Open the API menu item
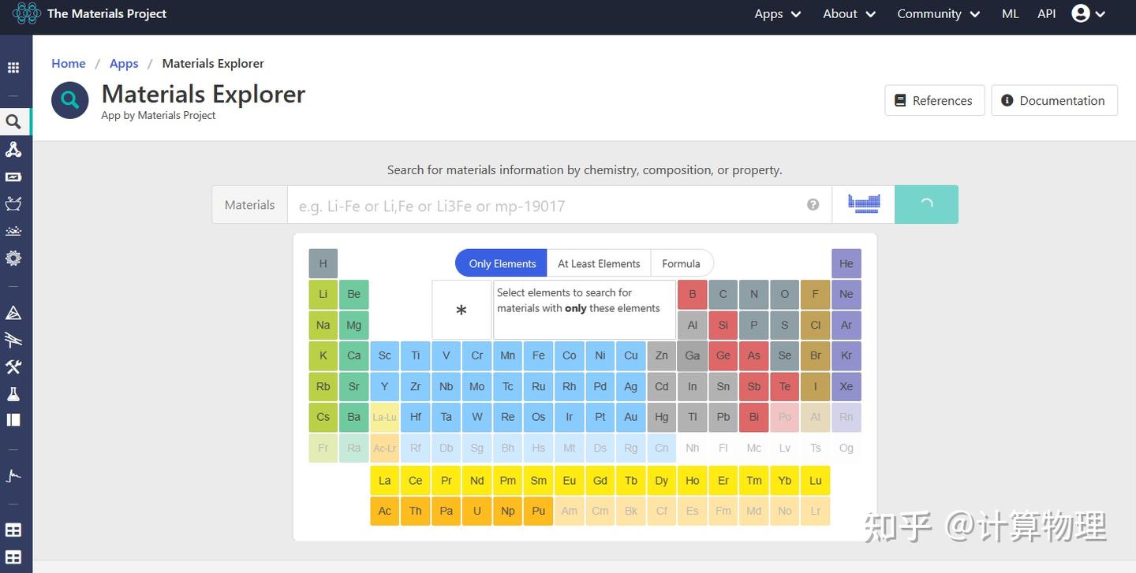Screen dimensions: 1136x573 pyautogui.click(x=1046, y=14)
